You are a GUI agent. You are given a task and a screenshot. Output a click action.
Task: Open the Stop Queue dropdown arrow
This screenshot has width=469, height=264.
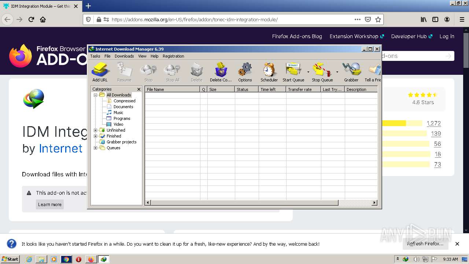337,72
